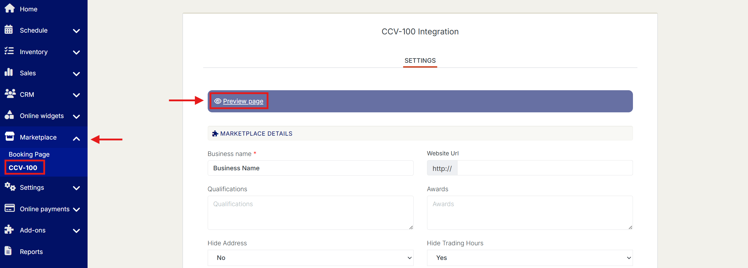The image size is (748, 268).
Task: Open the Hide Address dropdown
Action: [310, 258]
